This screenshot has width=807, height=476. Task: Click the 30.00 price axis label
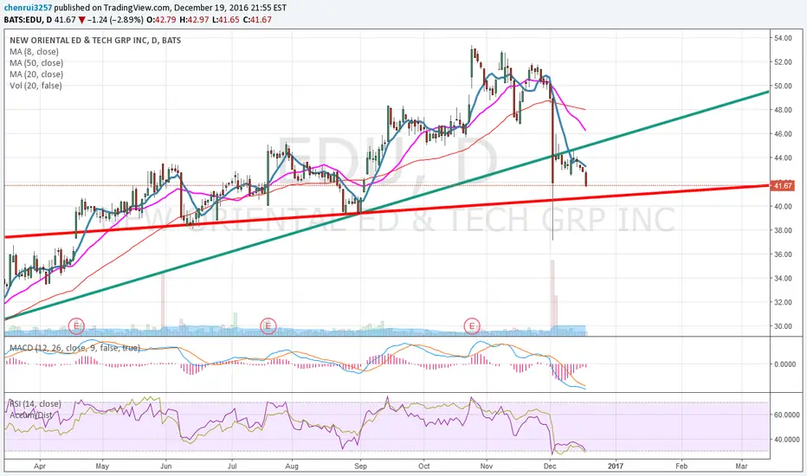click(782, 326)
